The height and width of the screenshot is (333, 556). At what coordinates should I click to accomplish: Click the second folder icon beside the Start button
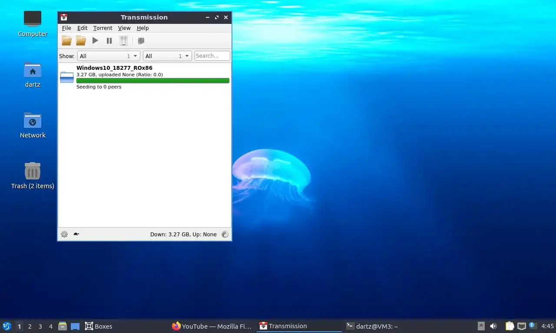tap(81, 41)
